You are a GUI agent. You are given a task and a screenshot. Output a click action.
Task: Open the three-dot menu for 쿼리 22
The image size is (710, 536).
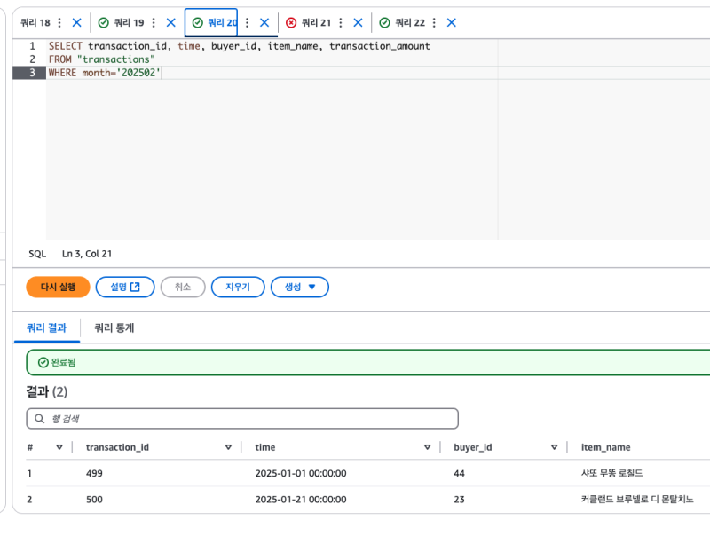click(435, 23)
